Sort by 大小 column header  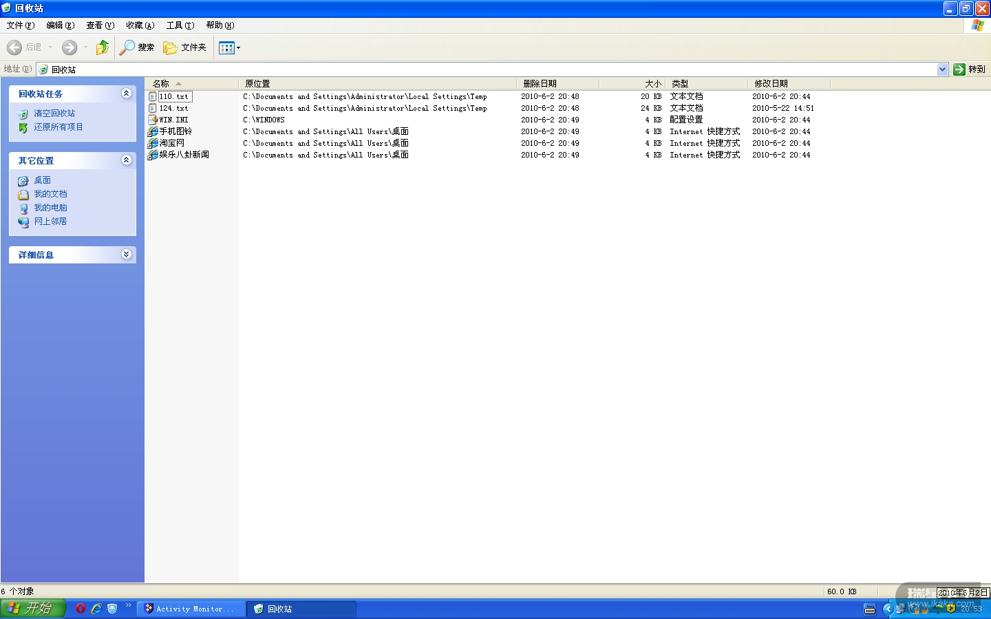632,84
